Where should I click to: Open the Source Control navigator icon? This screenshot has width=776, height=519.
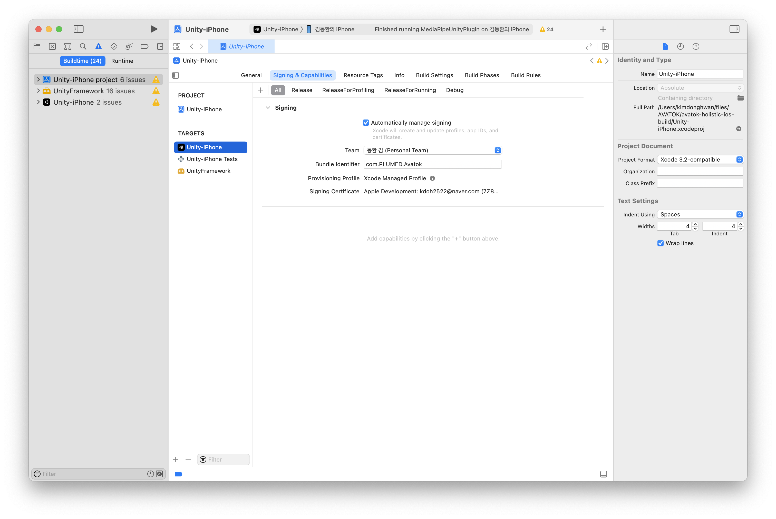[x=52, y=46]
